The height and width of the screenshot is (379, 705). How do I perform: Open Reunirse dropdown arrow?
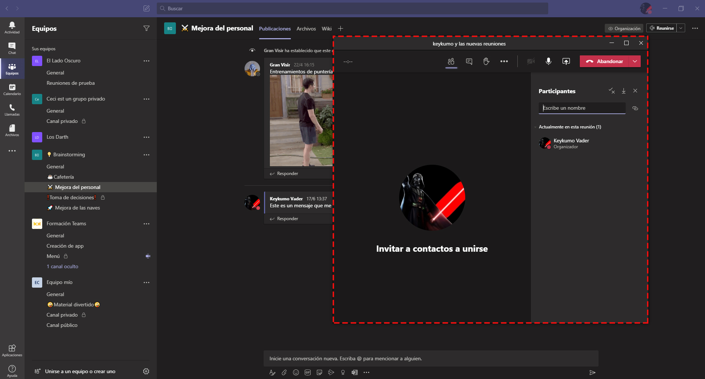681,28
